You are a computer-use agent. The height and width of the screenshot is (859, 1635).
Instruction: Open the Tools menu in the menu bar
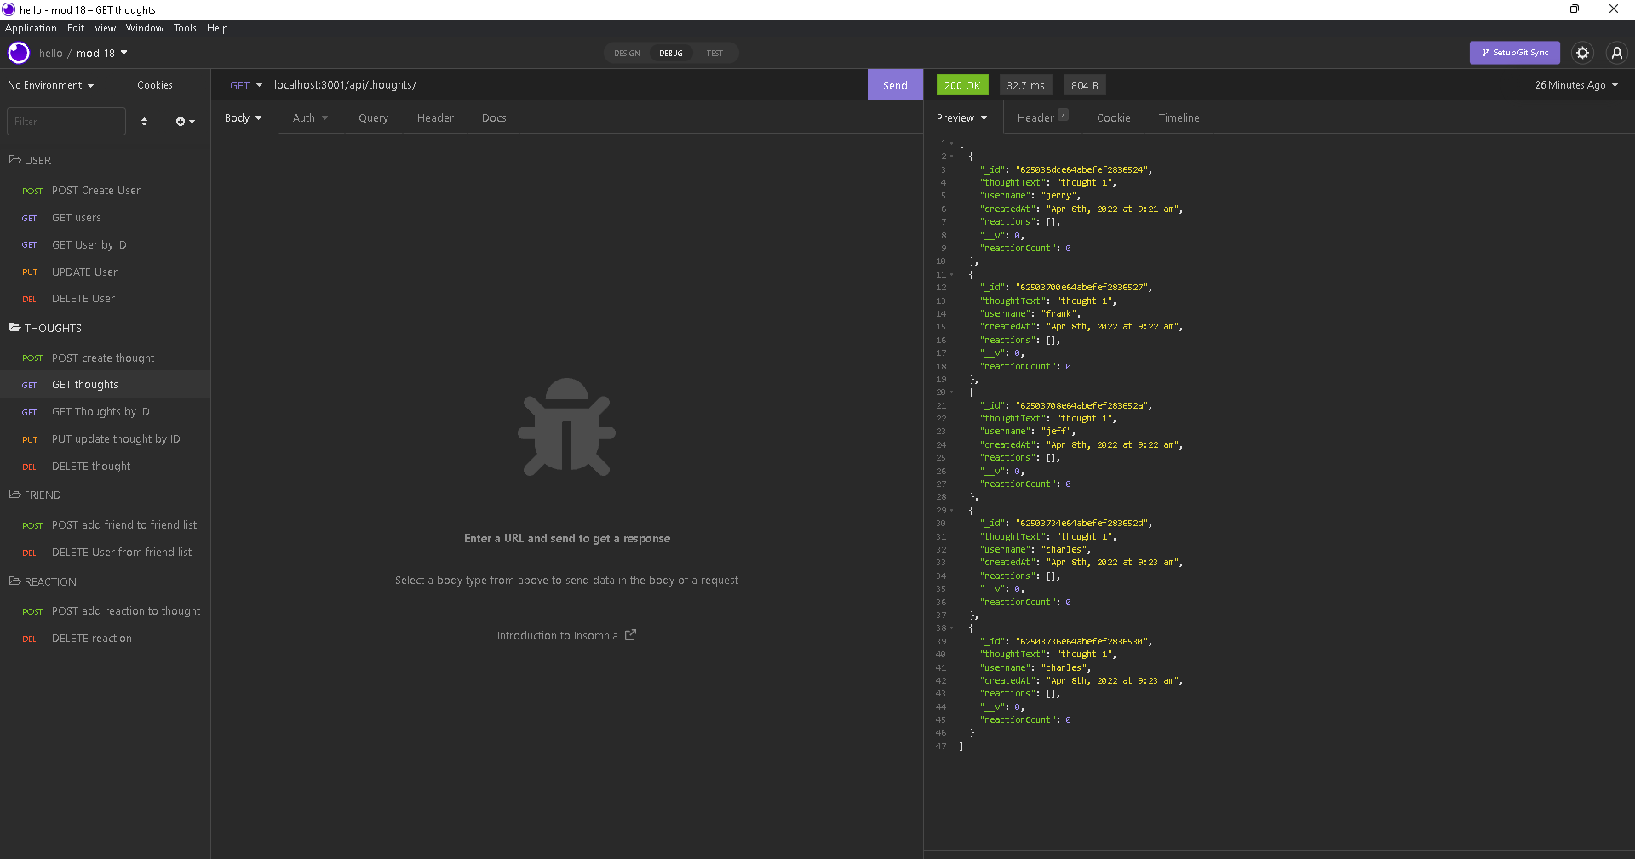[185, 28]
